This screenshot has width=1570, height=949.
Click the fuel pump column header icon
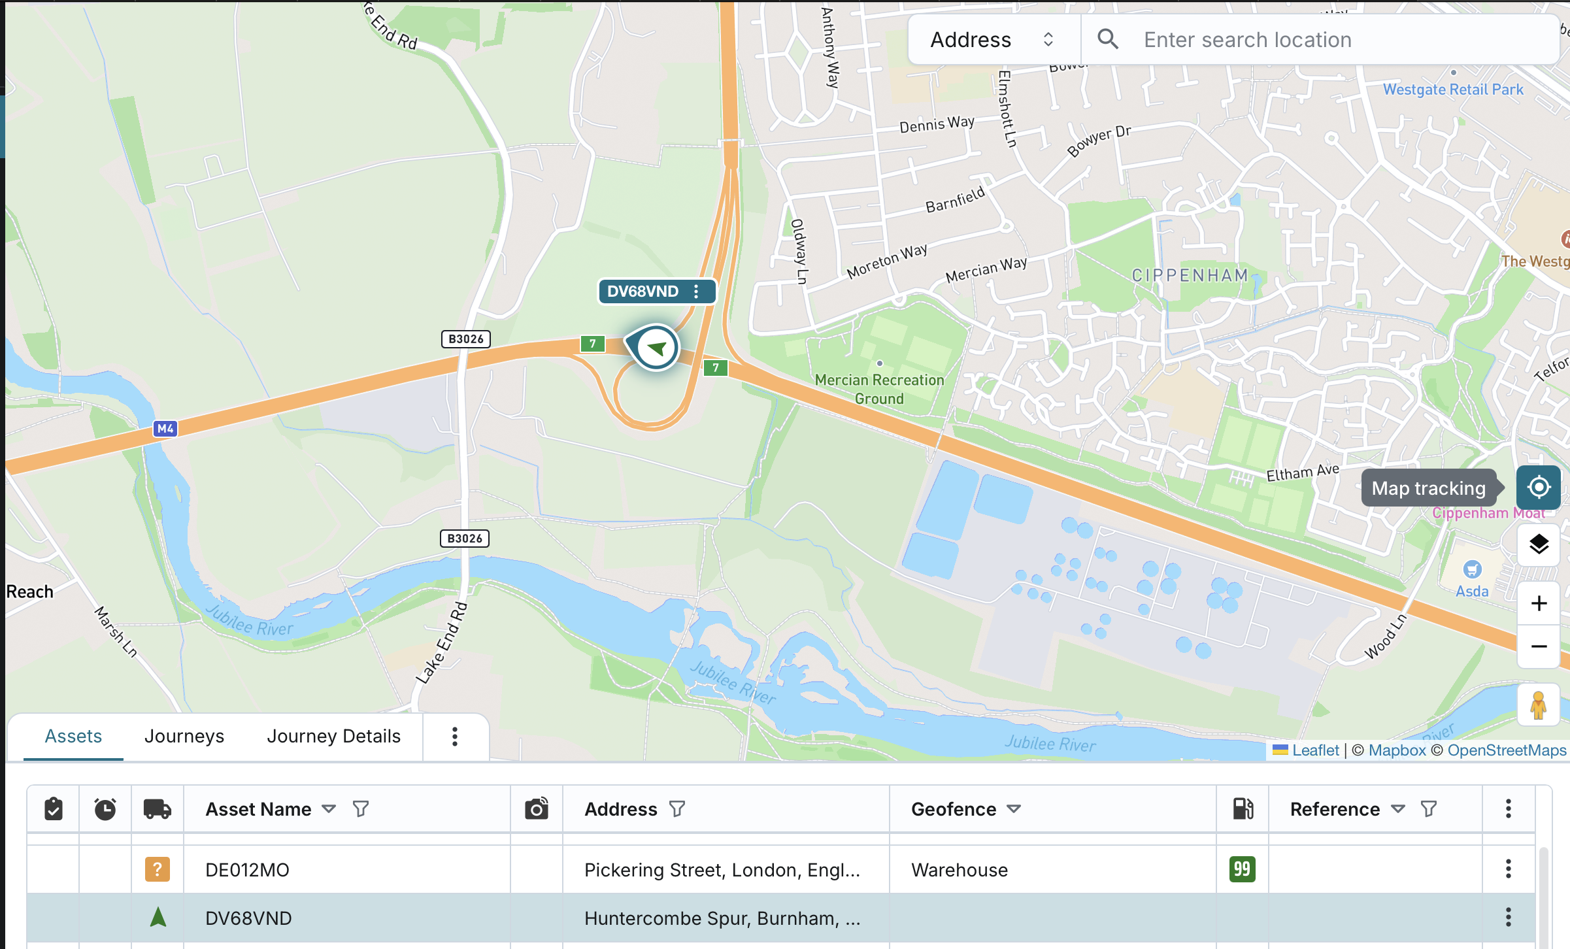(x=1243, y=809)
